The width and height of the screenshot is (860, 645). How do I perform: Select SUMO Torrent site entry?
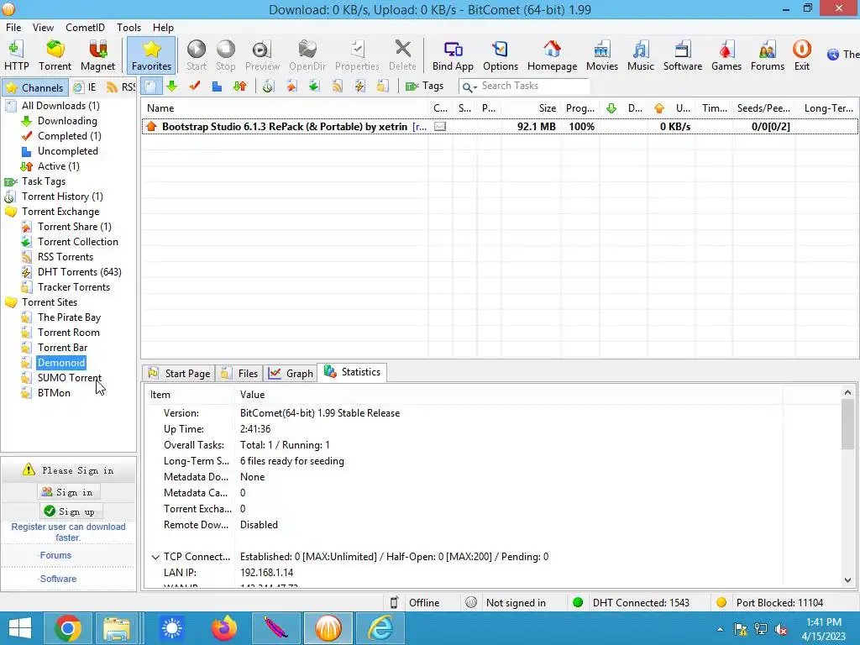point(70,378)
